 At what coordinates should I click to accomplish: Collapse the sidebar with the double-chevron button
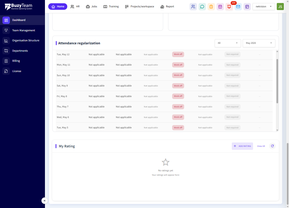tap(45, 201)
